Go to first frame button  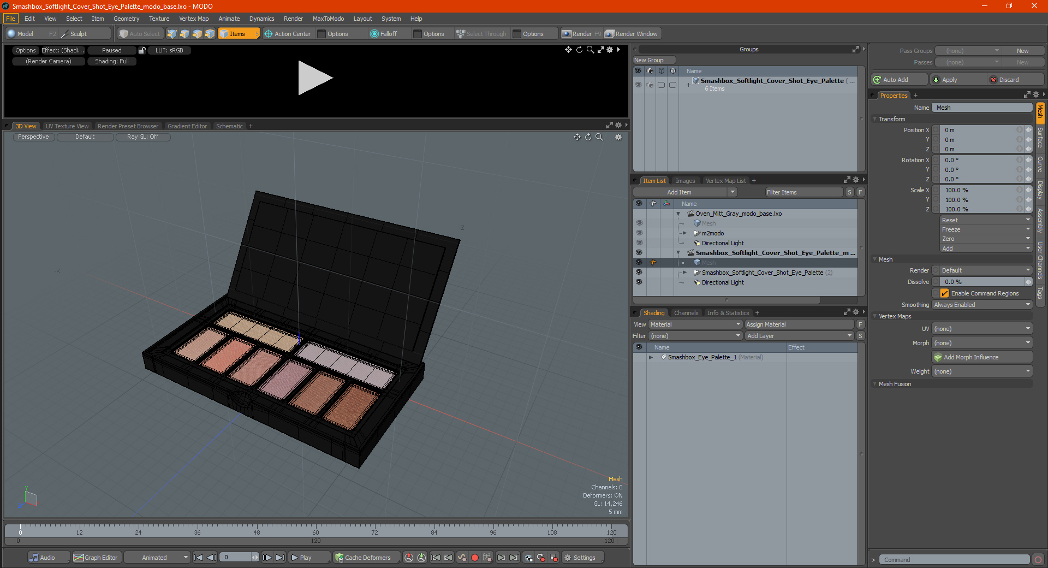point(199,558)
